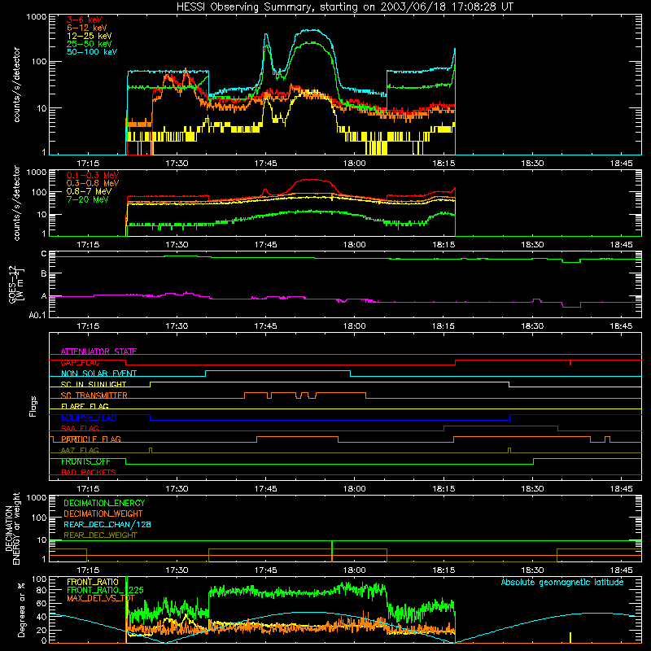Screen dimensions: 651x651
Task: Click the REAR_DEC_WEIGHT legend label
Action: pos(100,535)
